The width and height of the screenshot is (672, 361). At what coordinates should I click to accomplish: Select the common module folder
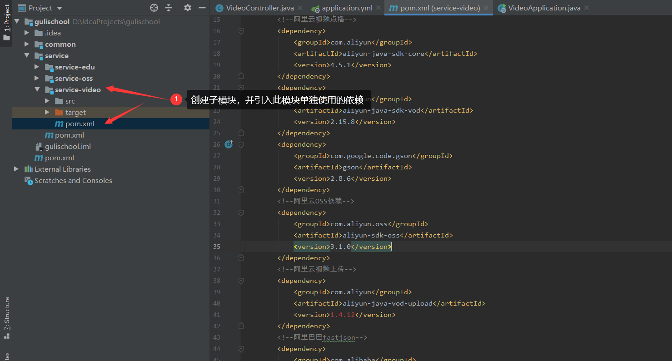point(60,44)
